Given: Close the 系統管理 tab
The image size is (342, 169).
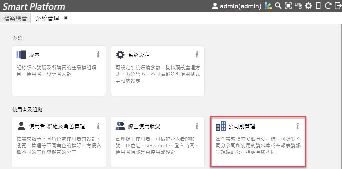Looking at the screenshot, I should [x=66, y=18].
